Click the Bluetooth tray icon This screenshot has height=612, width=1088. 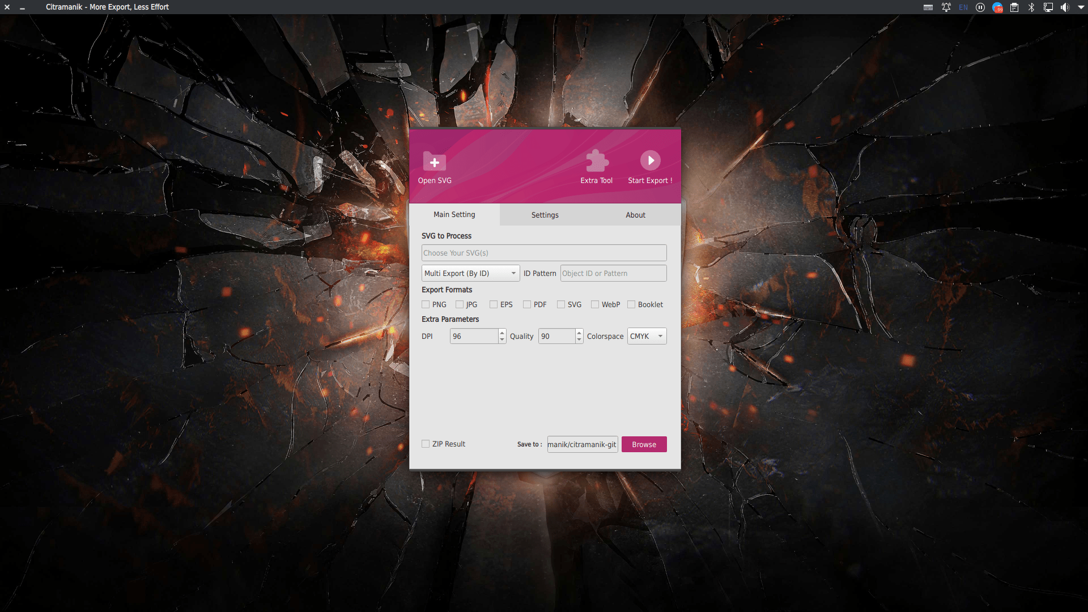pyautogui.click(x=1031, y=7)
